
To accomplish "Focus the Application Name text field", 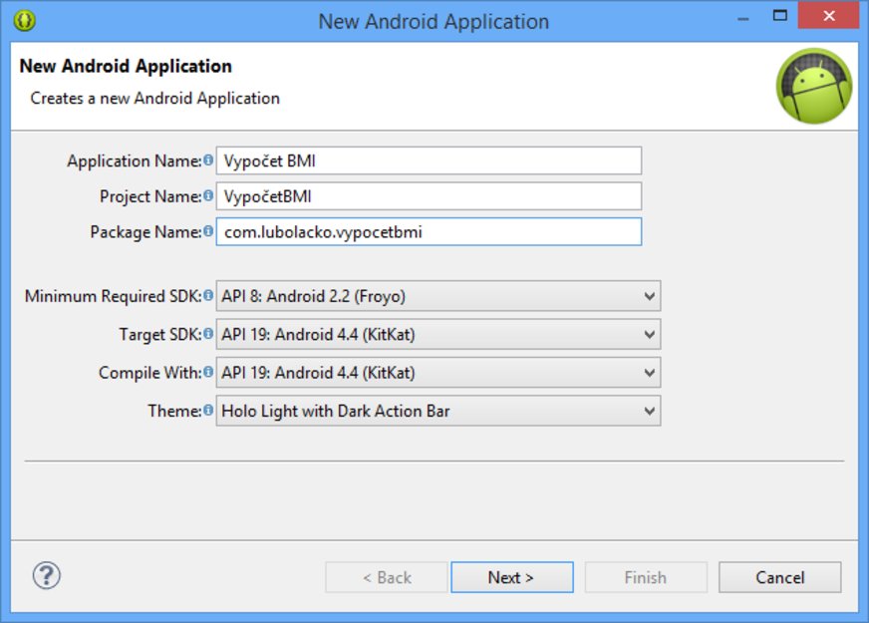I will pos(429,160).
